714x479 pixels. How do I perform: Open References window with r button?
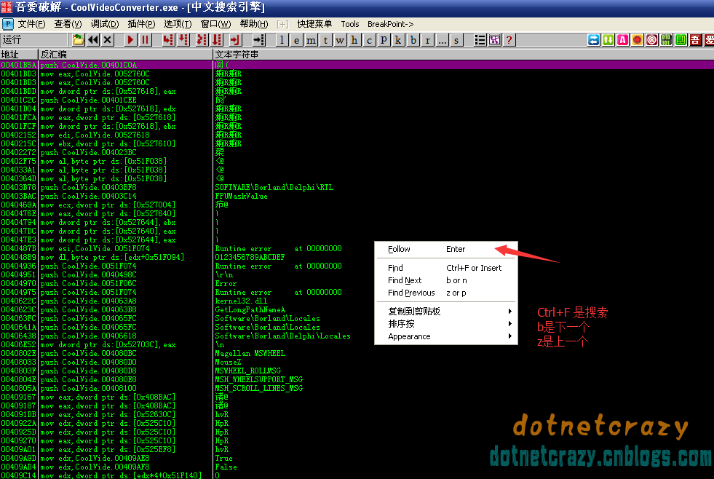point(427,40)
